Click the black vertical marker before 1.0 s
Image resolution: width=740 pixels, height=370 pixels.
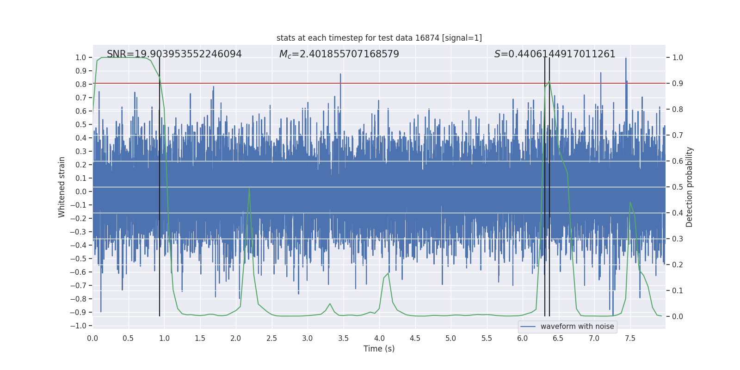tap(160, 185)
